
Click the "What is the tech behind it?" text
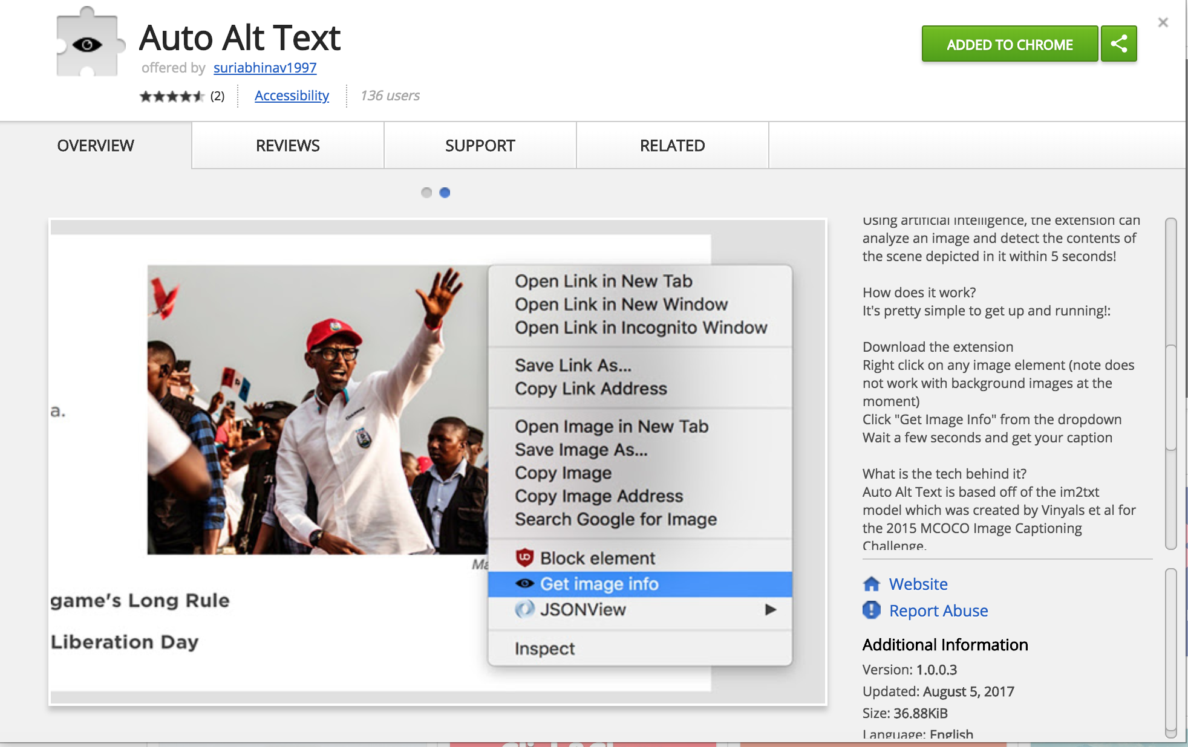tap(944, 474)
